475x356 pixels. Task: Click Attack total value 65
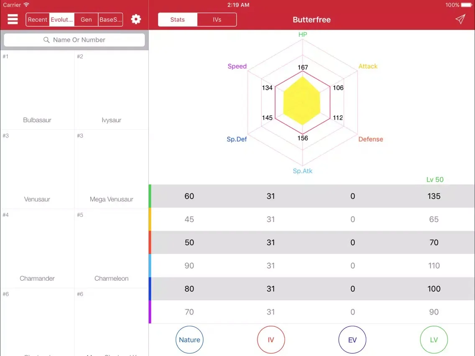[x=434, y=219]
